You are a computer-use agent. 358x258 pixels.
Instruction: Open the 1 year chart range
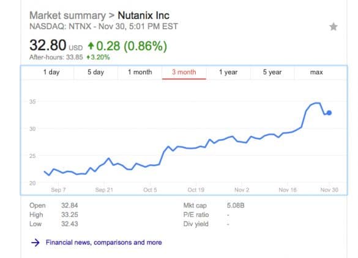(x=228, y=72)
